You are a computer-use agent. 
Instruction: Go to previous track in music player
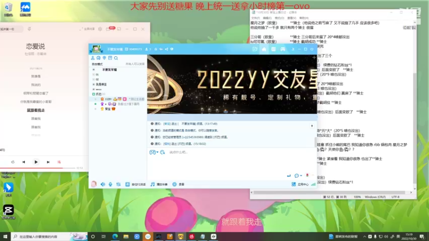click(24, 162)
